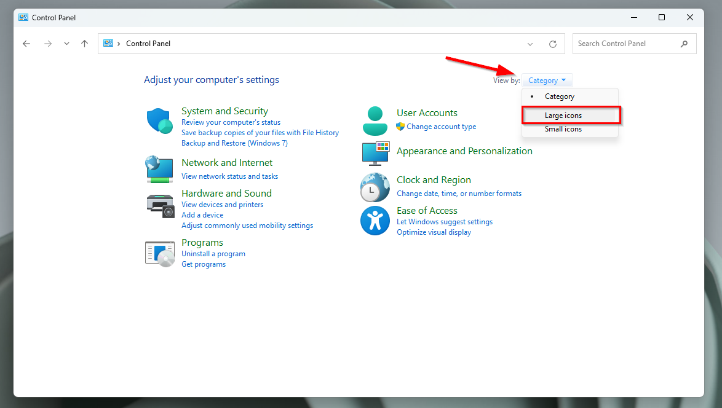
Task: Open View devices and printers link
Action: [x=222, y=205]
